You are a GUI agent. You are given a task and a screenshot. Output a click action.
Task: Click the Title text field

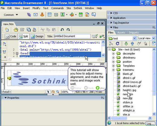72,36
